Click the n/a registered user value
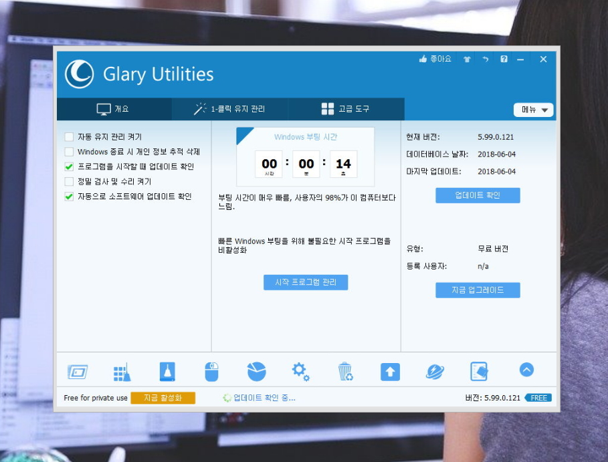 (x=483, y=266)
